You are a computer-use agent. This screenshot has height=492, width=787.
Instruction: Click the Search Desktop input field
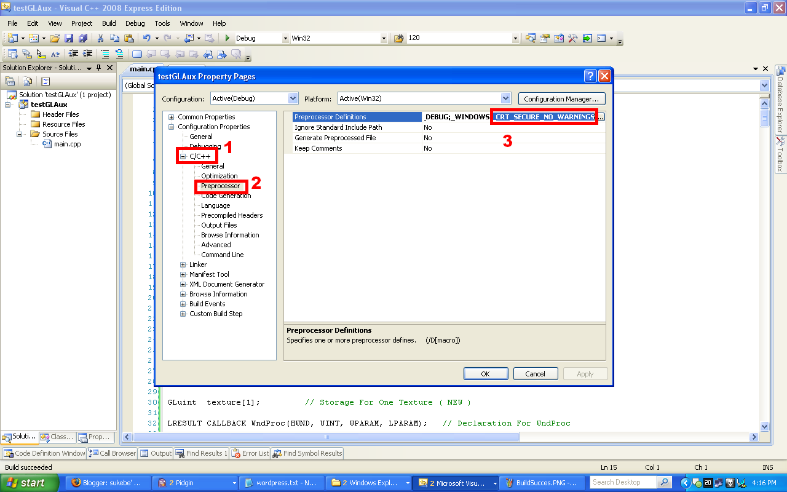tap(623, 482)
